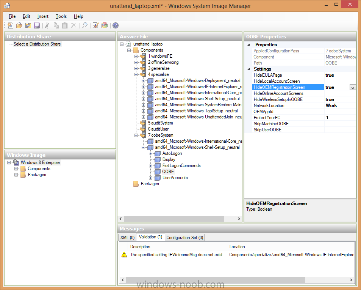Switch to the Validation (1) tab
This screenshot has width=361, height=290.
click(150, 237)
